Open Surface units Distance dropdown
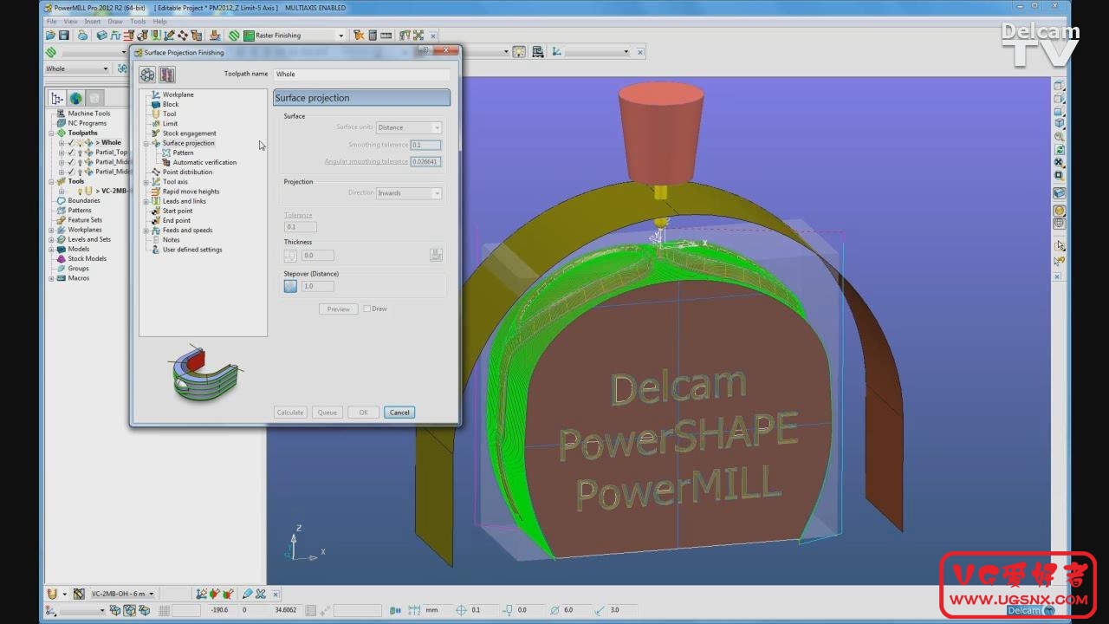1109x624 pixels. coord(436,127)
